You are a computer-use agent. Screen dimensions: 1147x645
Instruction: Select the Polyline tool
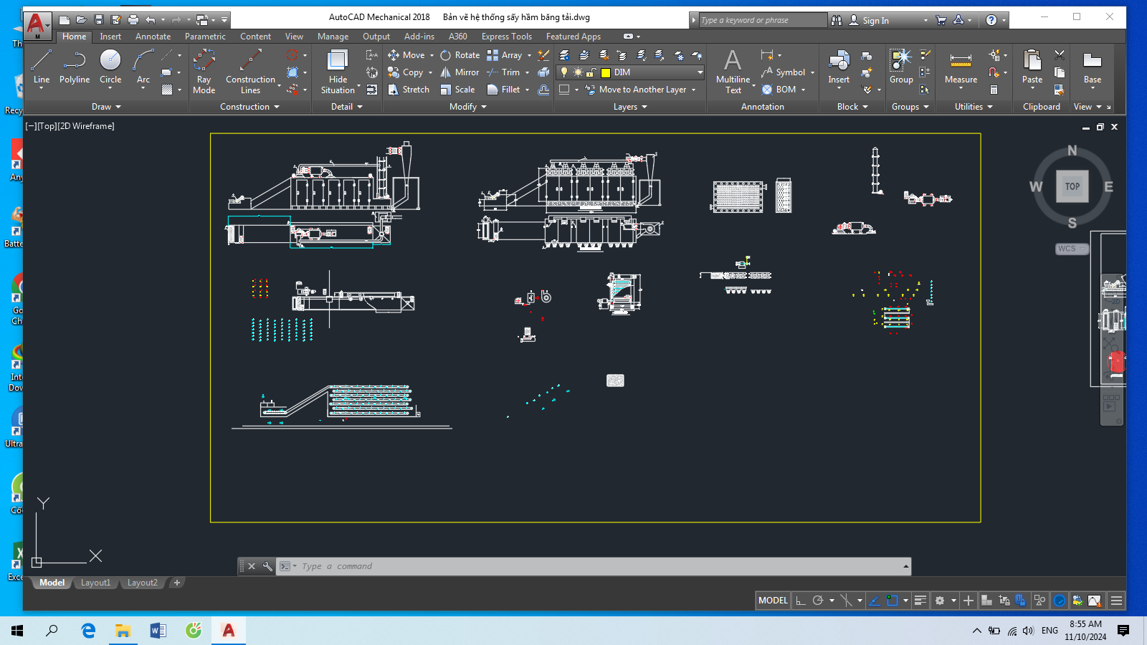75,68
